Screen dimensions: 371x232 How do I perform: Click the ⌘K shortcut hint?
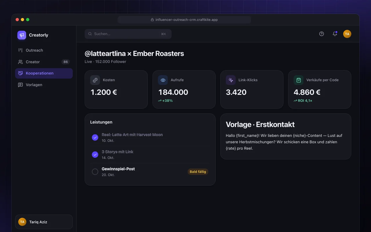[x=163, y=34]
